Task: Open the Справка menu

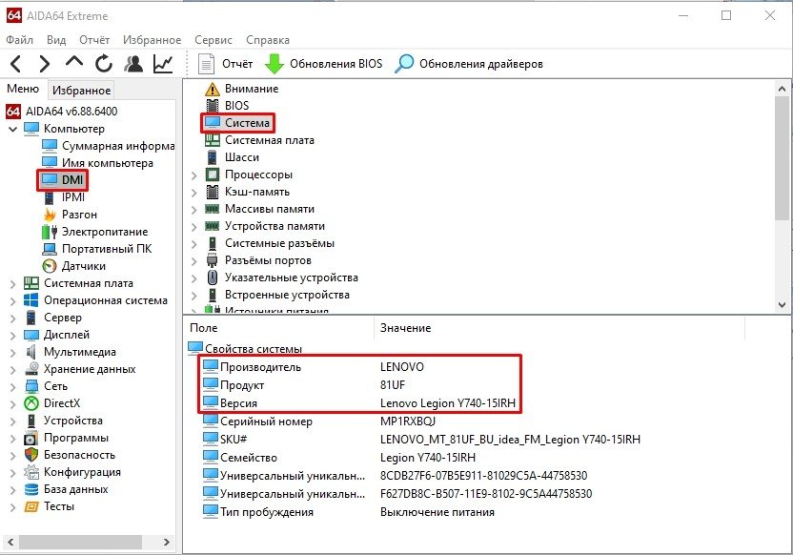Action: tap(268, 40)
